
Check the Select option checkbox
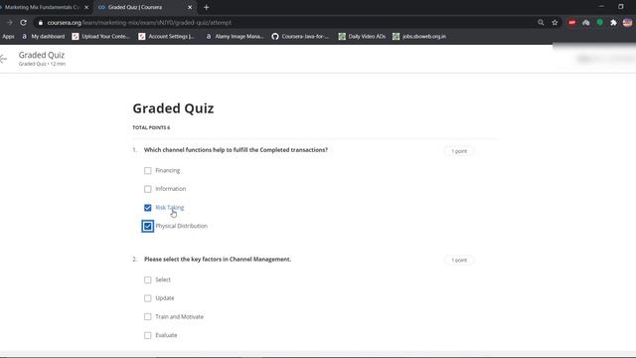tap(148, 280)
